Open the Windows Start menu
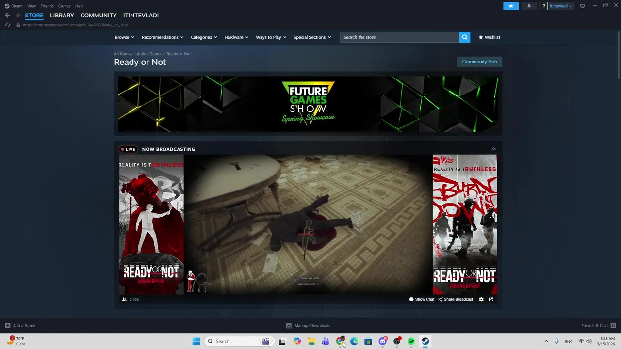Image resolution: width=621 pixels, height=349 pixels. click(196, 341)
